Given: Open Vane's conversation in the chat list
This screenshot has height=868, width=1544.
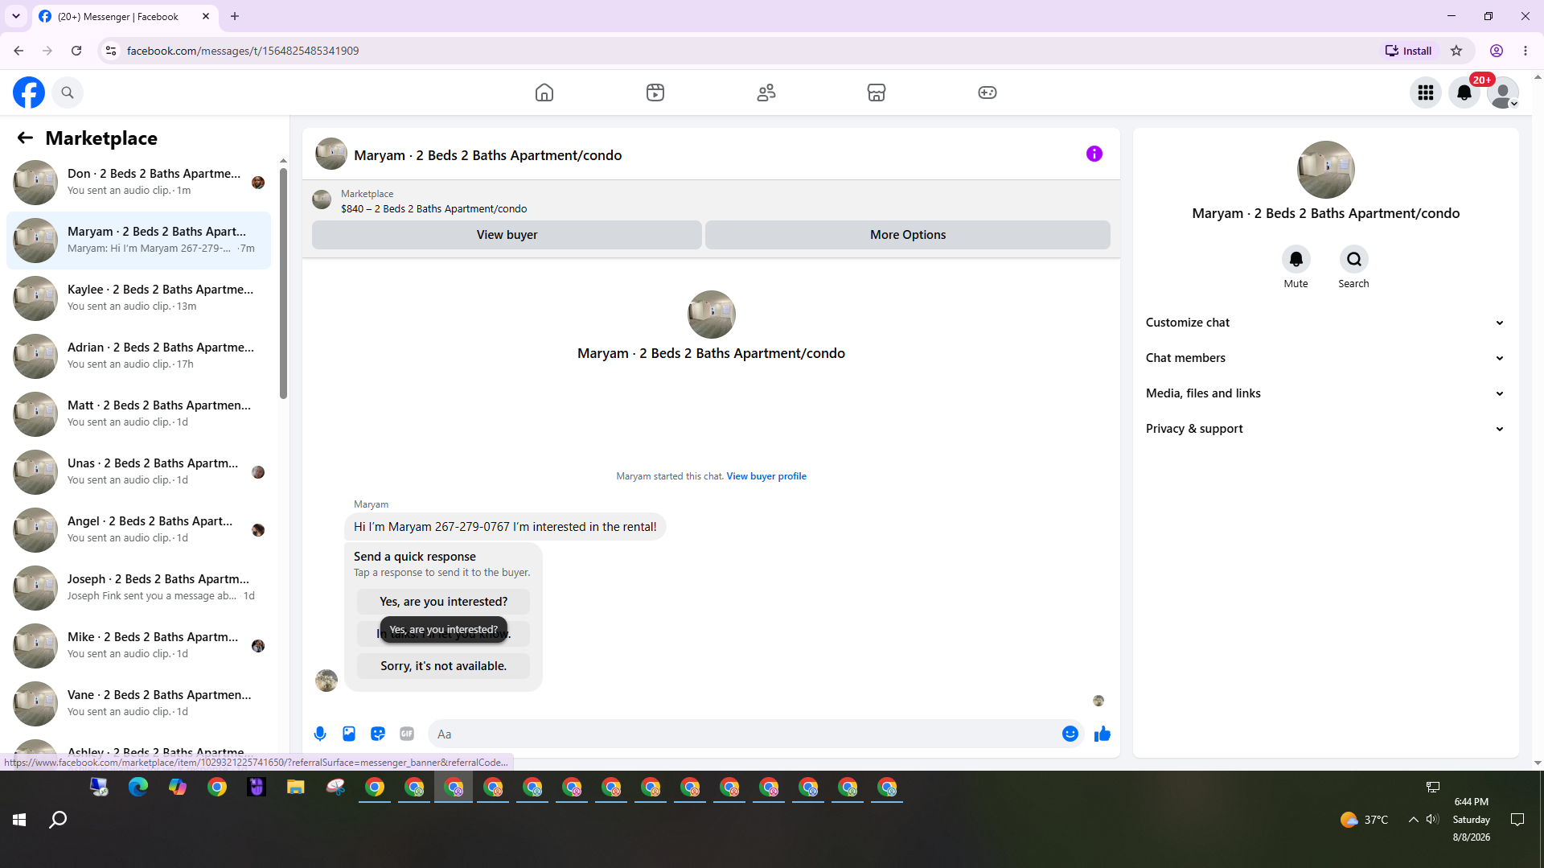Looking at the screenshot, I should pos(138,704).
